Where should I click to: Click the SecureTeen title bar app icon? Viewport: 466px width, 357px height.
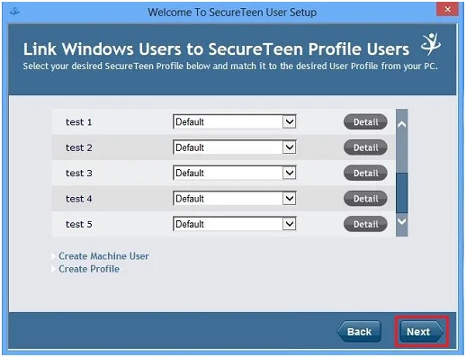pos(14,12)
